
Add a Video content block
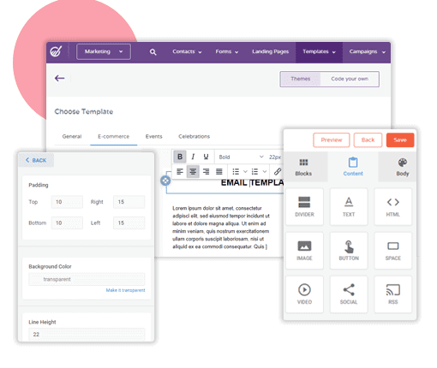coord(304,294)
